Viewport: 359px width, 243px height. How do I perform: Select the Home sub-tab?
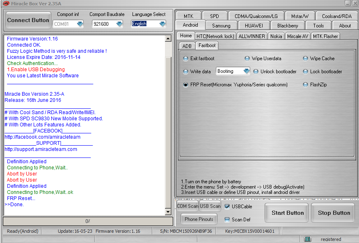coord(186,36)
